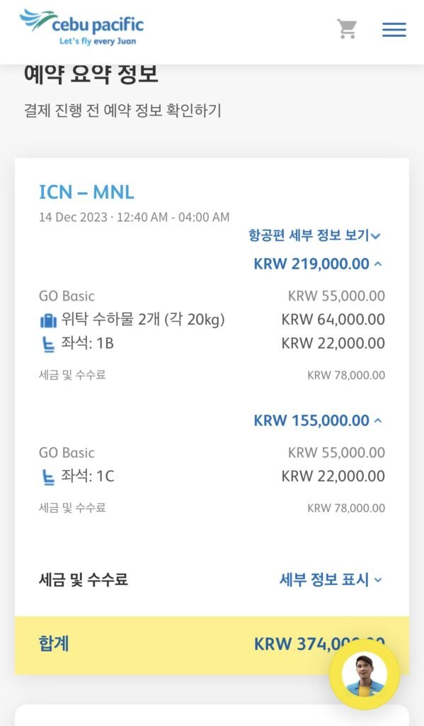Click the chevron next to 항공편 세부 정보 보기
This screenshot has width=424, height=726.
376,236
